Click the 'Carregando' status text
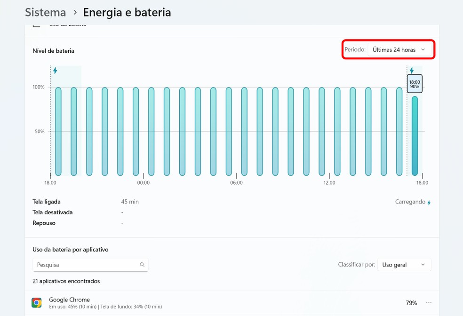Viewport: 463px width, 316px height. [x=410, y=202]
